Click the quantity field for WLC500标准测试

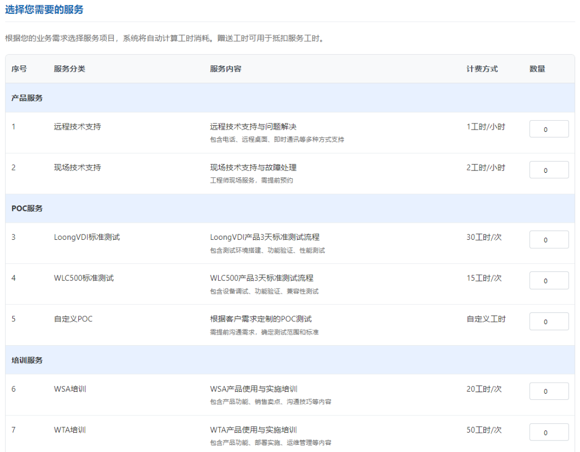(548, 280)
